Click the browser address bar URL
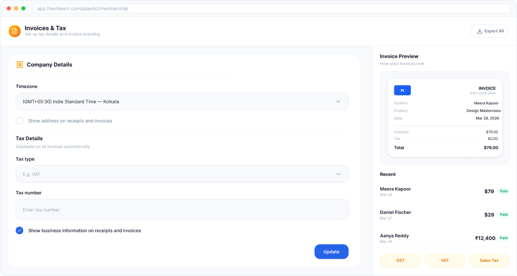 (x=82, y=8)
